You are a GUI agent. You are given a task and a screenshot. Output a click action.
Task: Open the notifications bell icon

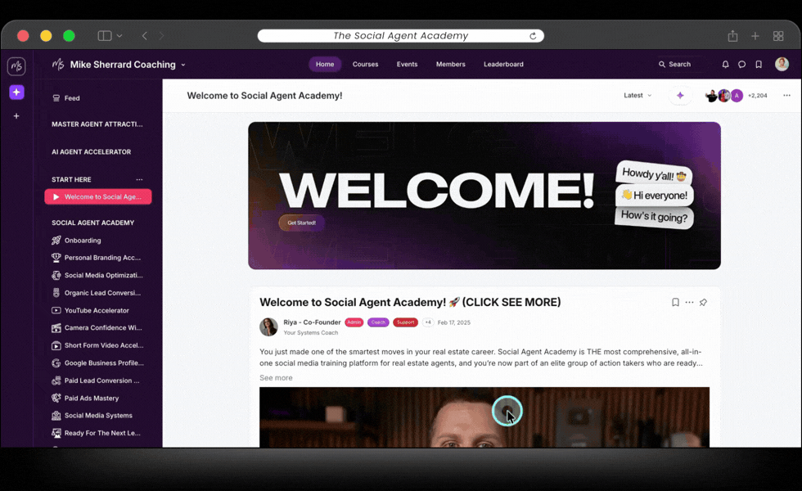pos(725,64)
